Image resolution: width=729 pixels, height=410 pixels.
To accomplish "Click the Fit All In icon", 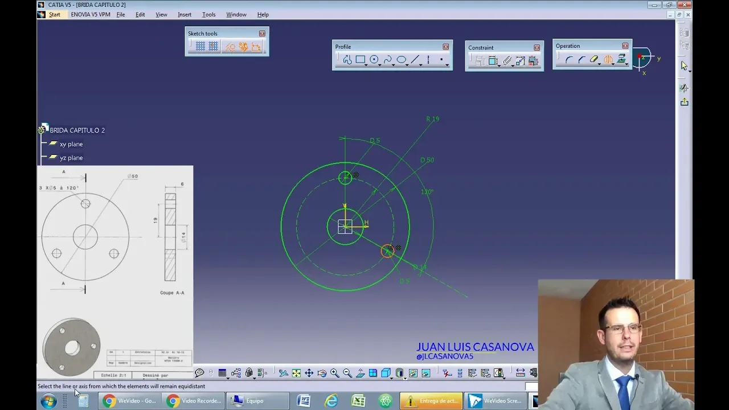I will click(x=296, y=374).
